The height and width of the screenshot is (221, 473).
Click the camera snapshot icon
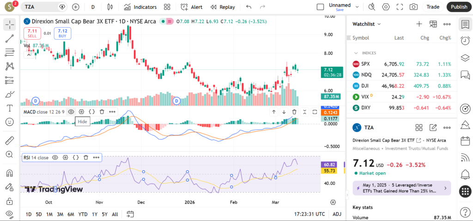click(x=413, y=7)
